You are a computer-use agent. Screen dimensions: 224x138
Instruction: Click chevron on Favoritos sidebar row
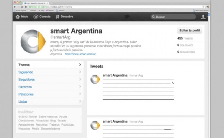pyautogui.click(x=80, y=87)
